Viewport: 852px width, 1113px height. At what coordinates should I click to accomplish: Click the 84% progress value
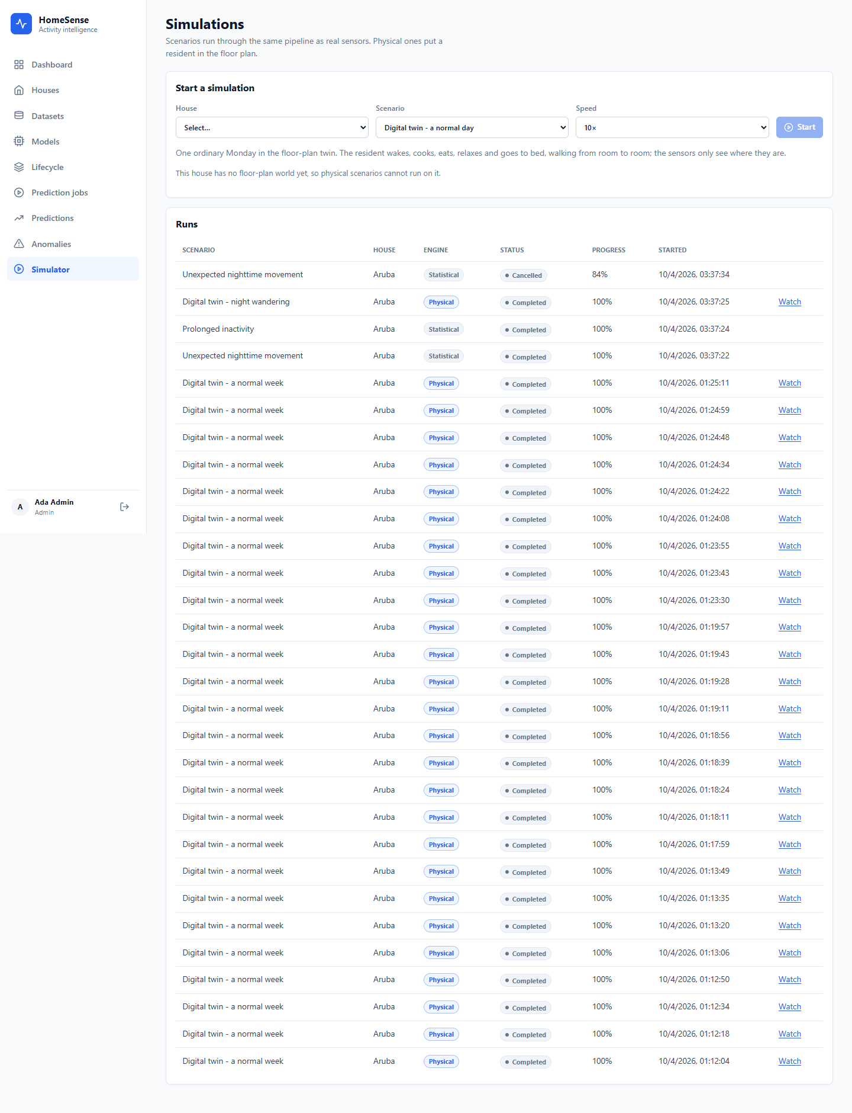pyautogui.click(x=600, y=275)
